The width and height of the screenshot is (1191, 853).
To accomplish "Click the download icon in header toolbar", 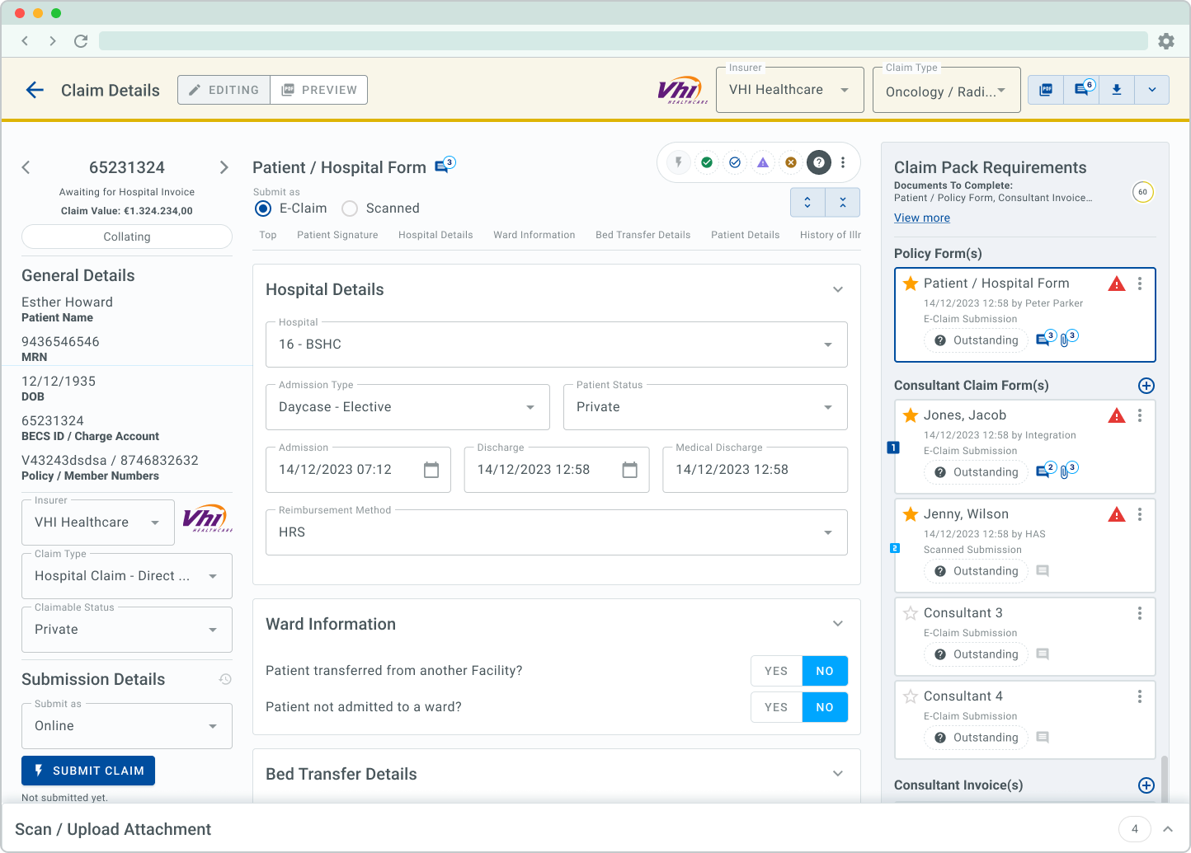I will click(1117, 90).
